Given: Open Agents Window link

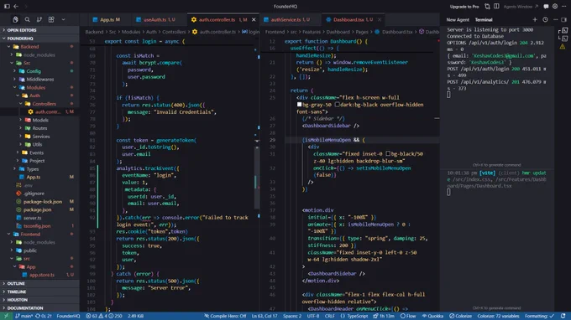Looking at the screenshot, I should coord(521,7).
